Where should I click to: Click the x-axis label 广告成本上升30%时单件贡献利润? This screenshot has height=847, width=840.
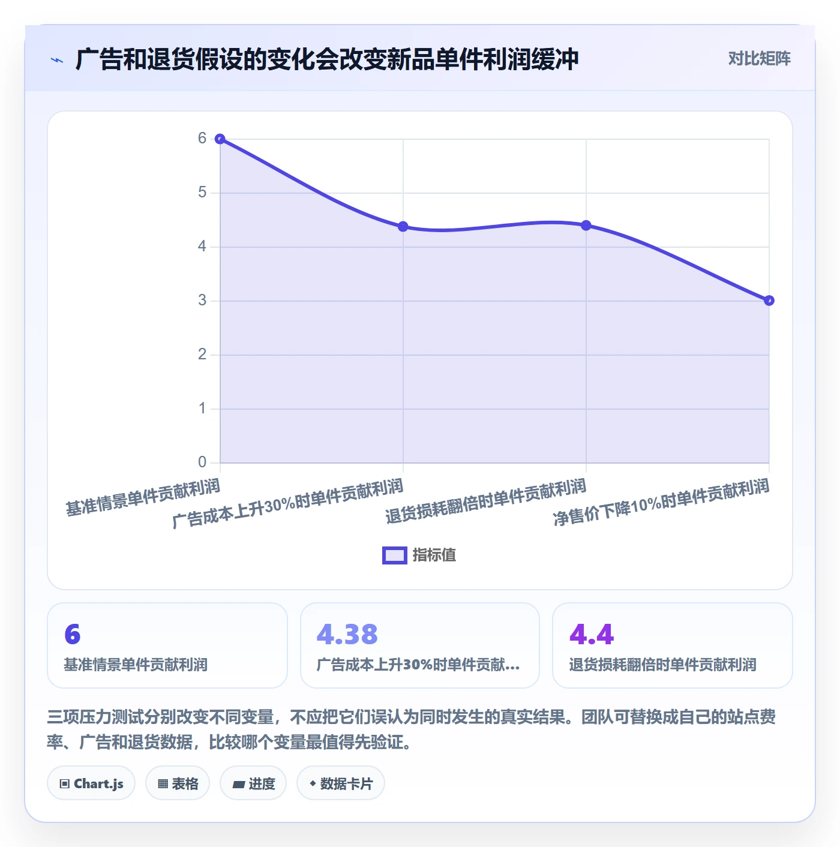point(288,504)
